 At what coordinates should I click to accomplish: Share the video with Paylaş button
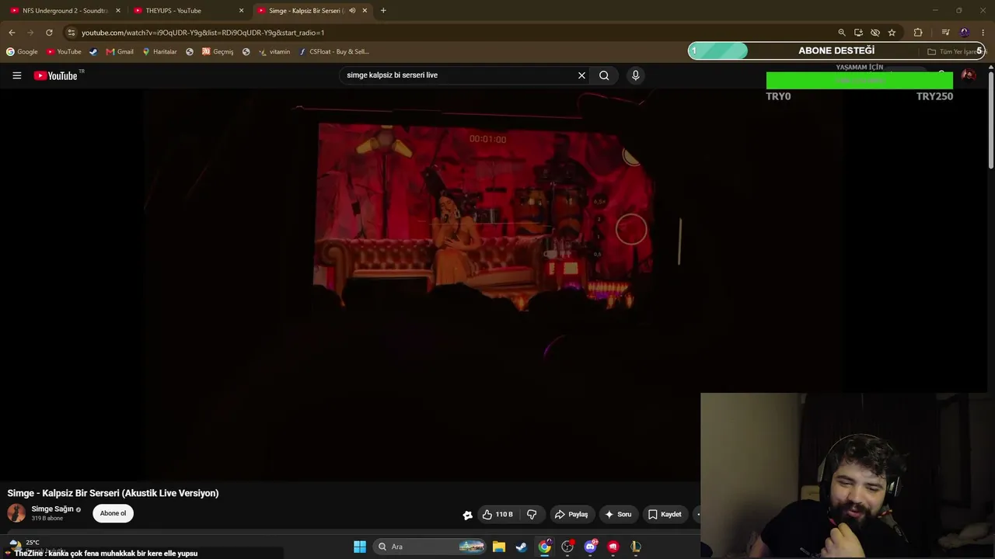click(x=571, y=514)
